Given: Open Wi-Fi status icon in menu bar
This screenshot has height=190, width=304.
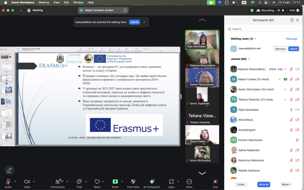Looking at the screenshot, I should click(x=252, y=2).
